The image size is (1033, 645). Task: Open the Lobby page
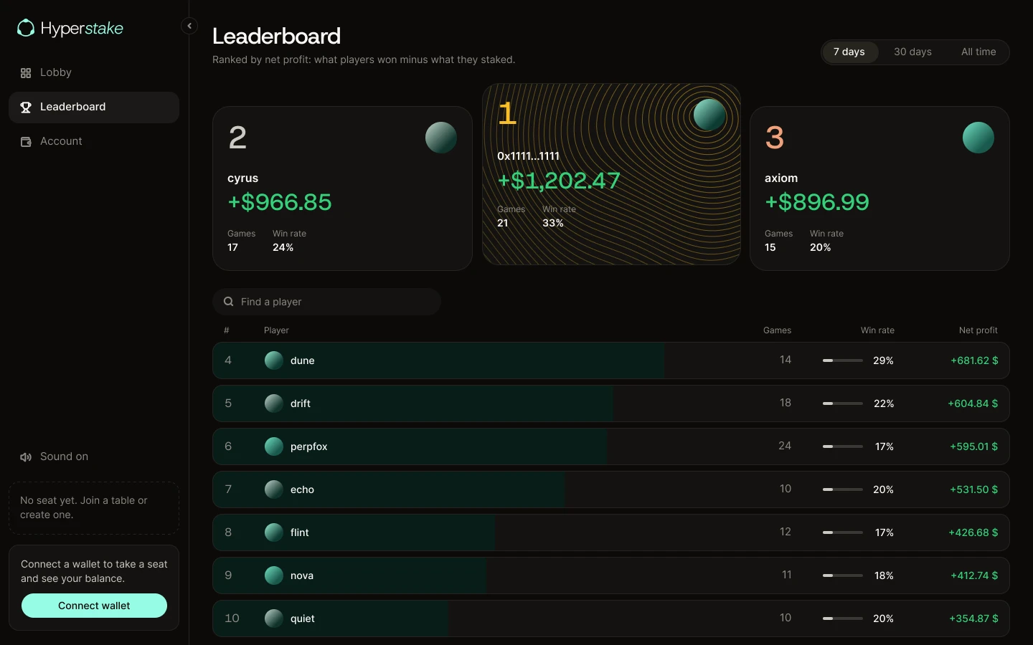(x=94, y=72)
